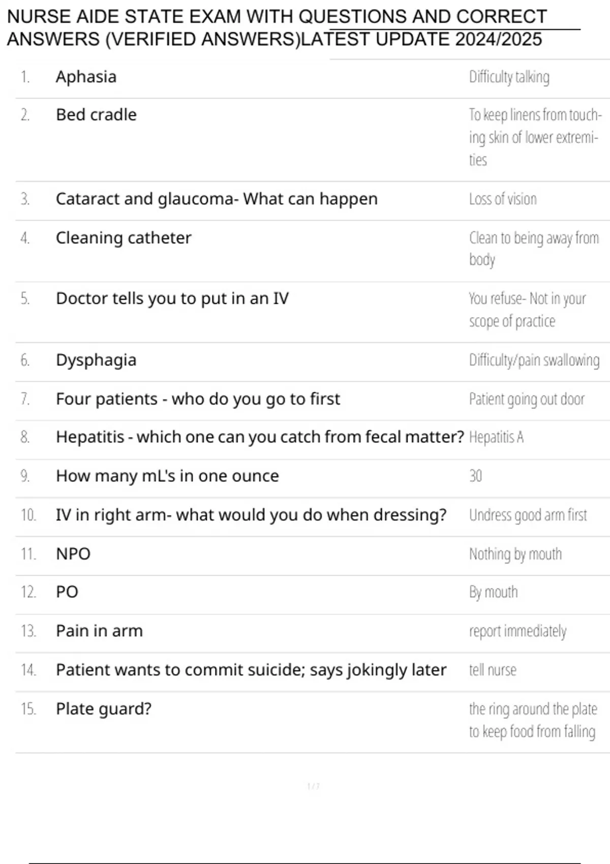Click the 'Hepatitis A' answer
610x864 pixels.
point(496,437)
